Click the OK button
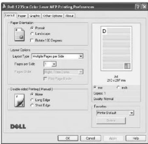 pos(68,138)
